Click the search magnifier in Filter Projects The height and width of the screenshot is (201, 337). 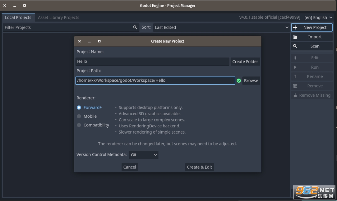pos(135,27)
